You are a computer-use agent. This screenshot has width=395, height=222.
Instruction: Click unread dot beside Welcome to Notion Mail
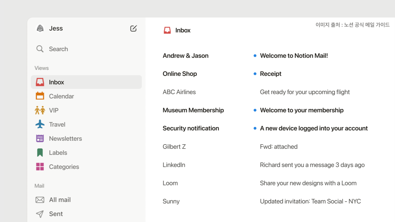[255, 56]
